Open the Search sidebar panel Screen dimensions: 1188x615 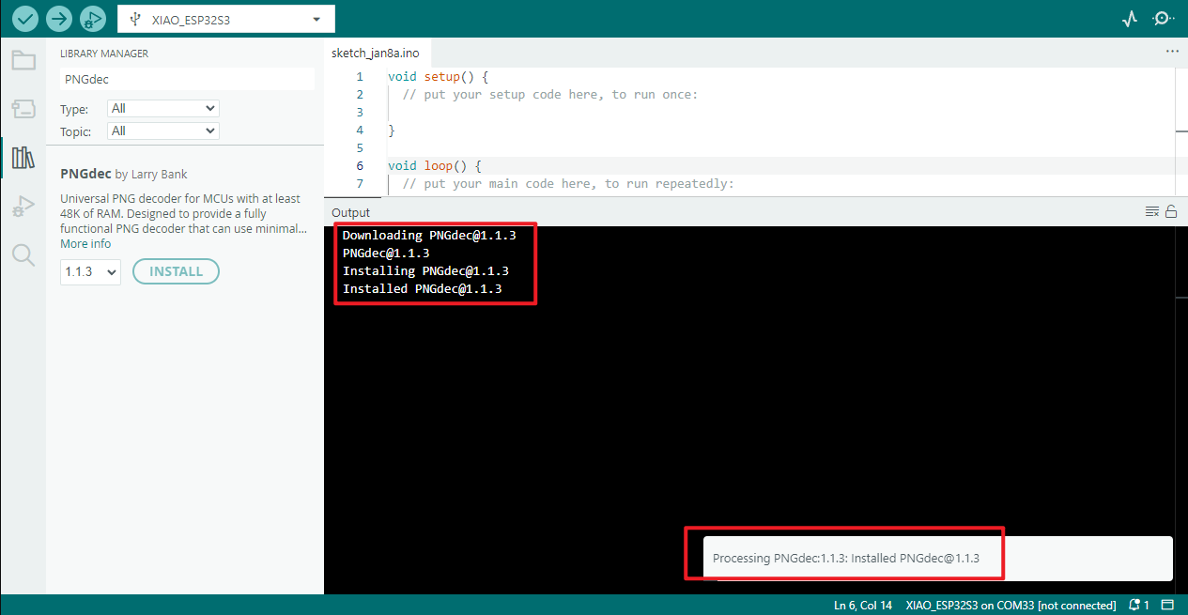[23, 254]
